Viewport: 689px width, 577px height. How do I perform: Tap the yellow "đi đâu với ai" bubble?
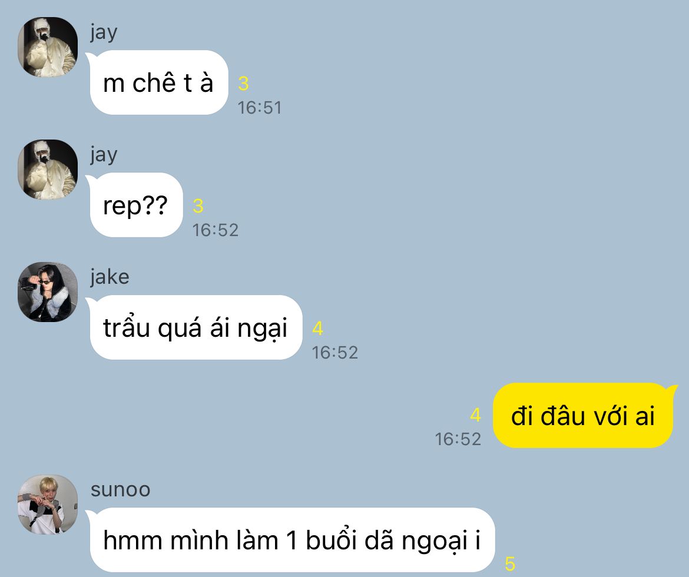tap(583, 415)
